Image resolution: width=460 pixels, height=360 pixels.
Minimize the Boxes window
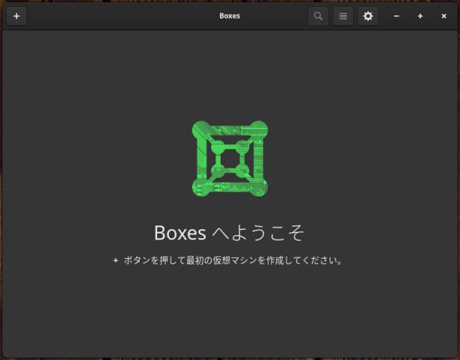point(396,16)
